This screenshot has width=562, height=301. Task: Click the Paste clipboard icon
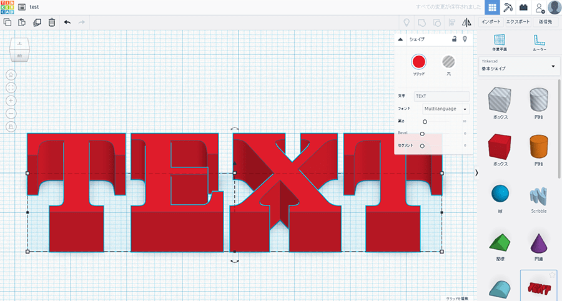tap(22, 22)
